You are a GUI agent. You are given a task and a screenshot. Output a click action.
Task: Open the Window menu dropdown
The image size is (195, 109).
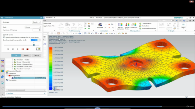click(50, 18)
